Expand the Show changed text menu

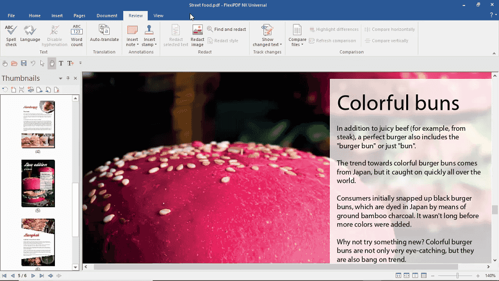[x=267, y=35]
